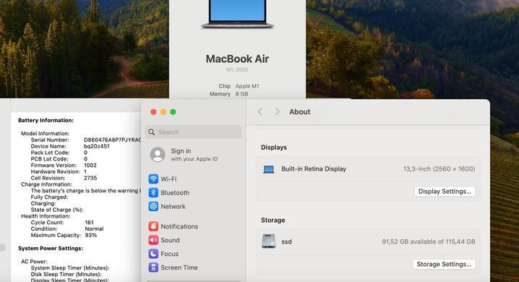Screen dimensions: 519x282
Task: Select the Network globe icon
Action: (x=153, y=206)
